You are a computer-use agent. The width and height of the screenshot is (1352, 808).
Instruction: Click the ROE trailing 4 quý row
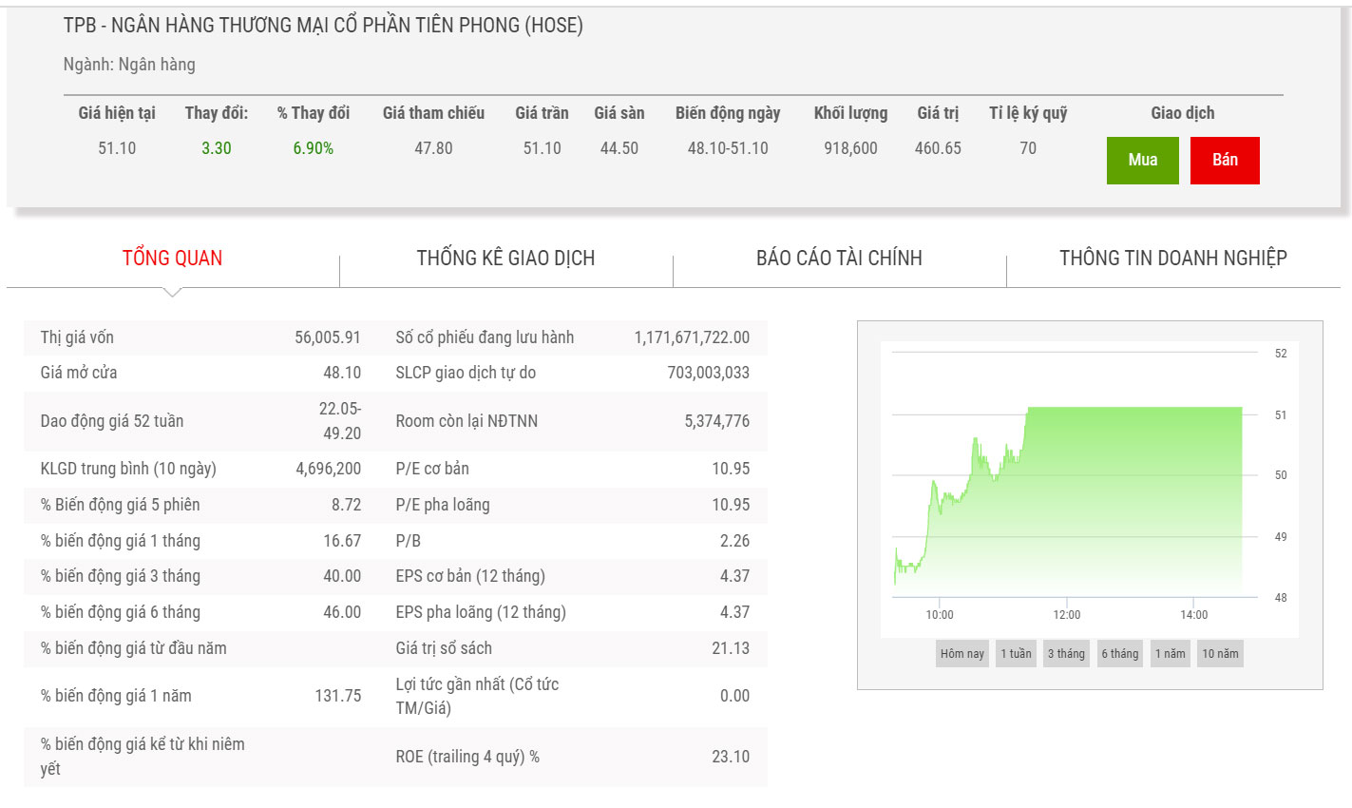point(572,757)
